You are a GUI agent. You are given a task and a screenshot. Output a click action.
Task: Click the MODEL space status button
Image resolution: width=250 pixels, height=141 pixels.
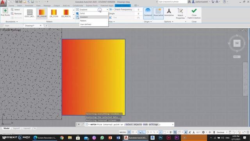123,132
